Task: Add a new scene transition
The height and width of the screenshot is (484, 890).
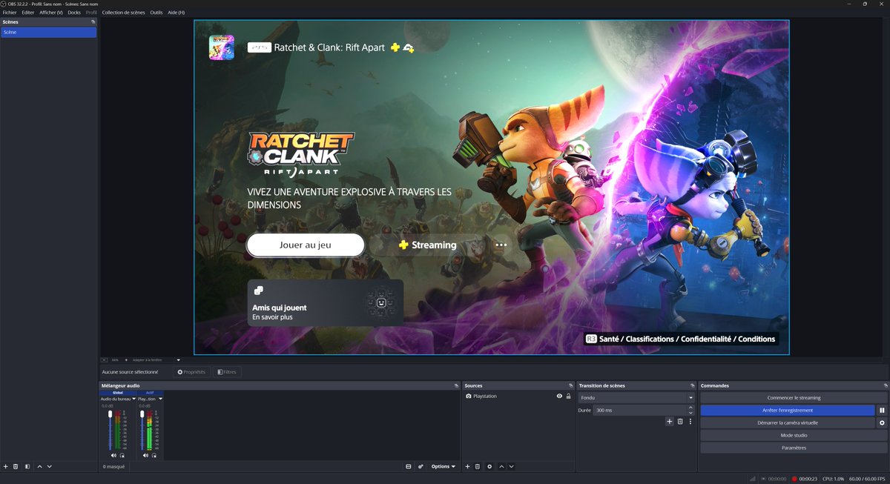Action: pyautogui.click(x=669, y=421)
